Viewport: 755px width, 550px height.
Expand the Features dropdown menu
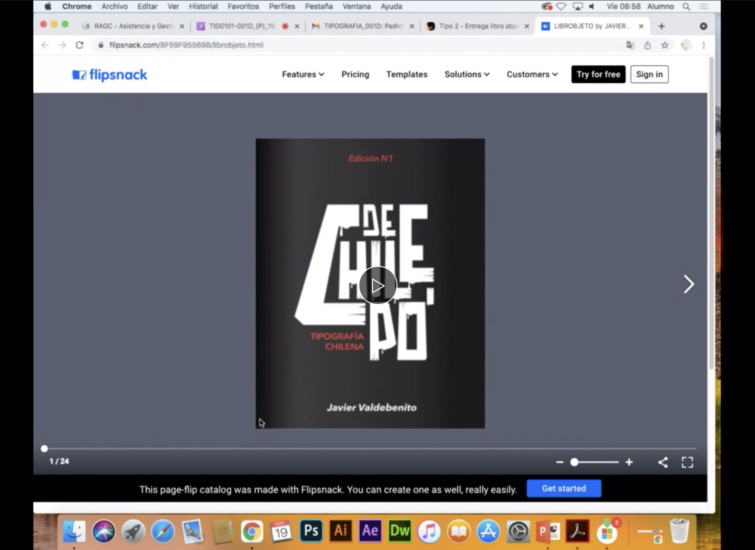(303, 75)
